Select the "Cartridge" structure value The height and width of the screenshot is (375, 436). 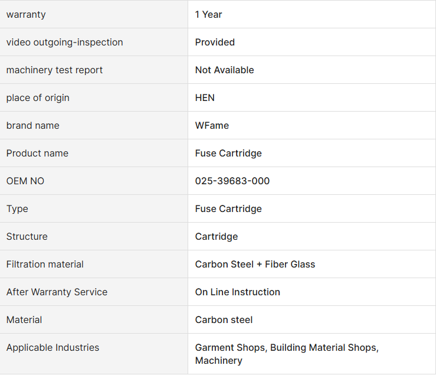click(217, 237)
